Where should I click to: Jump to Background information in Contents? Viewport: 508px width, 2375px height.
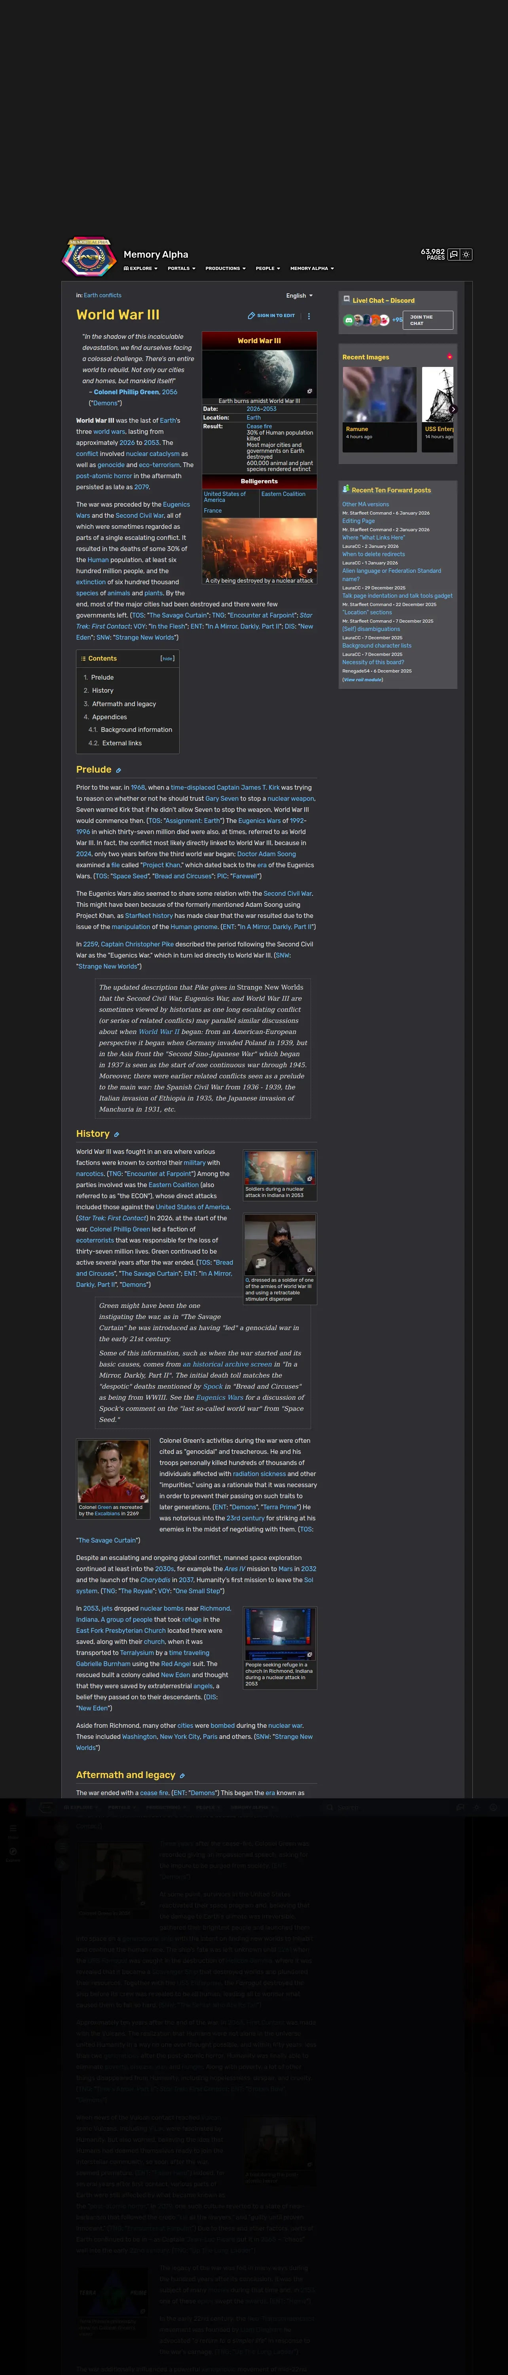pos(136,730)
